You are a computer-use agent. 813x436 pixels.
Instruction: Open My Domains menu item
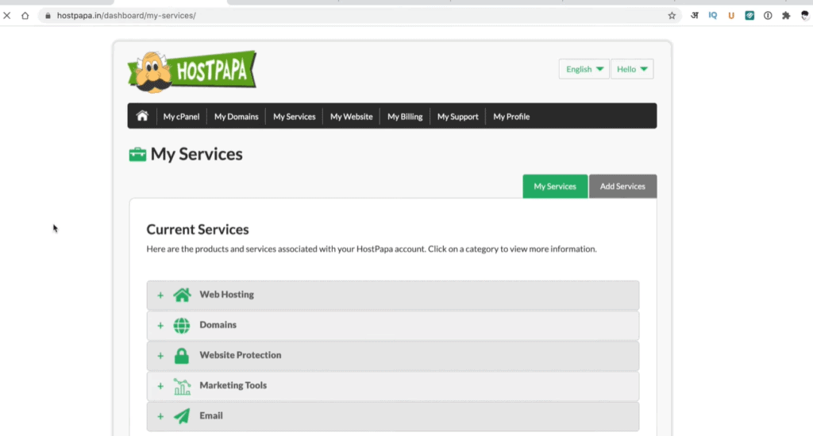237,117
